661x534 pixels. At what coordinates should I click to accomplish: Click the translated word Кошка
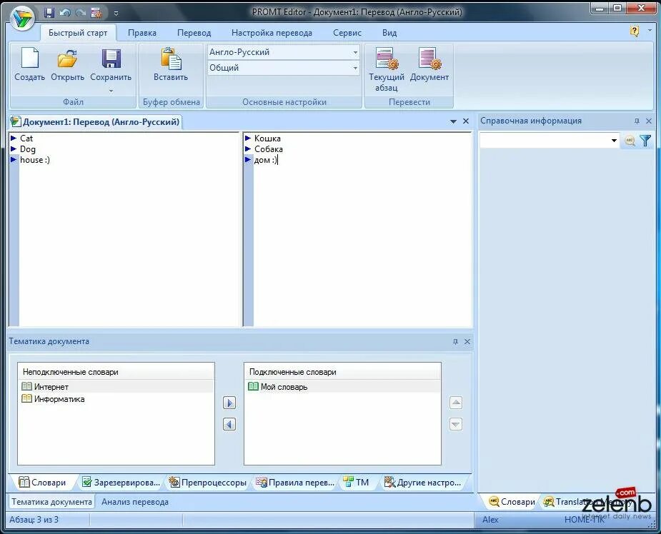pos(267,138)
